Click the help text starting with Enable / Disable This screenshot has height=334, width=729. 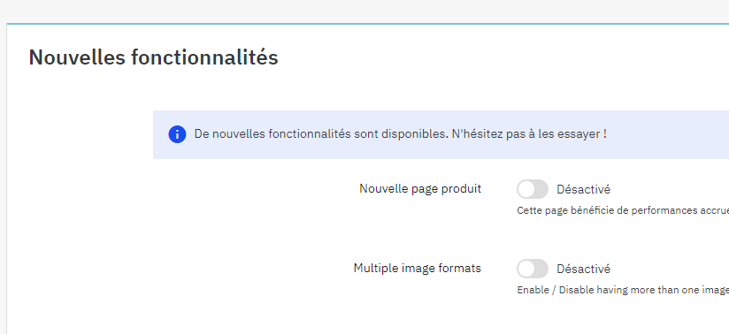(x=623, y=290)
